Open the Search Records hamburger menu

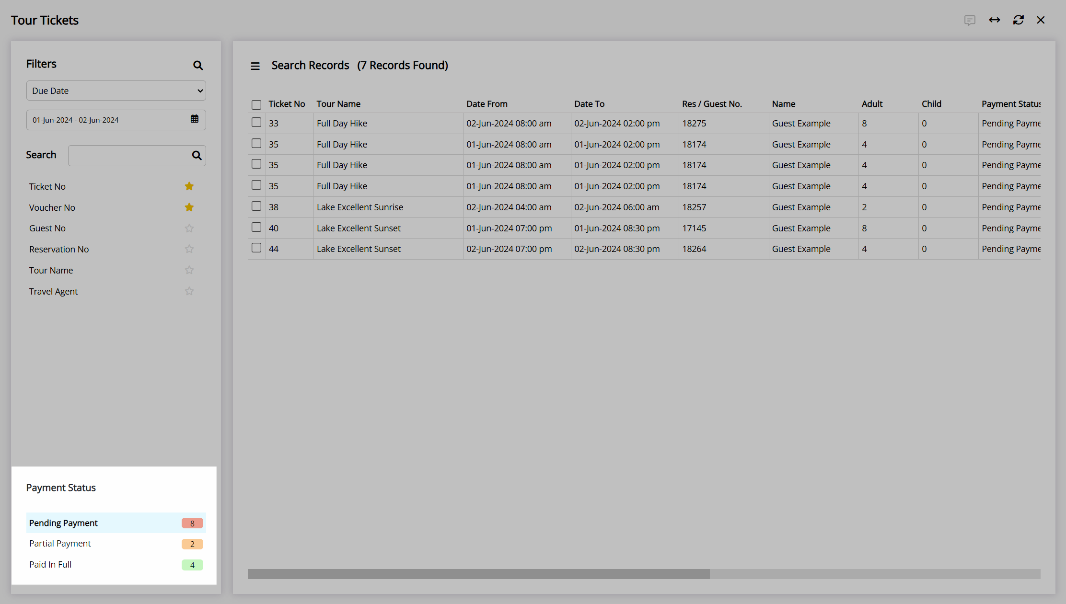tap(255, 66)
